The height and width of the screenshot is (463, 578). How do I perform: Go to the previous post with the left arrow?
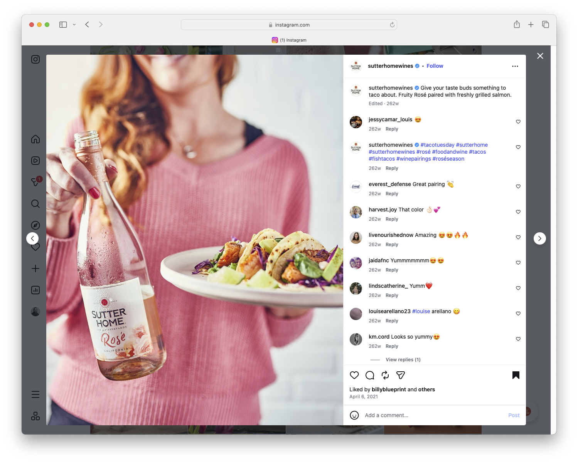point(32,238)
